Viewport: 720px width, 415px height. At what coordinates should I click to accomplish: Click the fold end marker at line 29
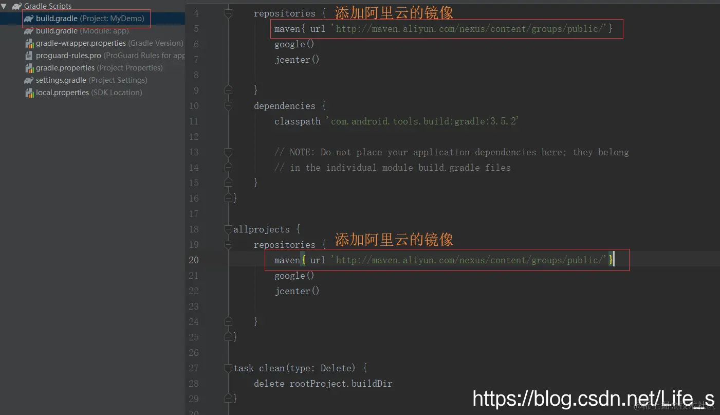tap(228, 399)
